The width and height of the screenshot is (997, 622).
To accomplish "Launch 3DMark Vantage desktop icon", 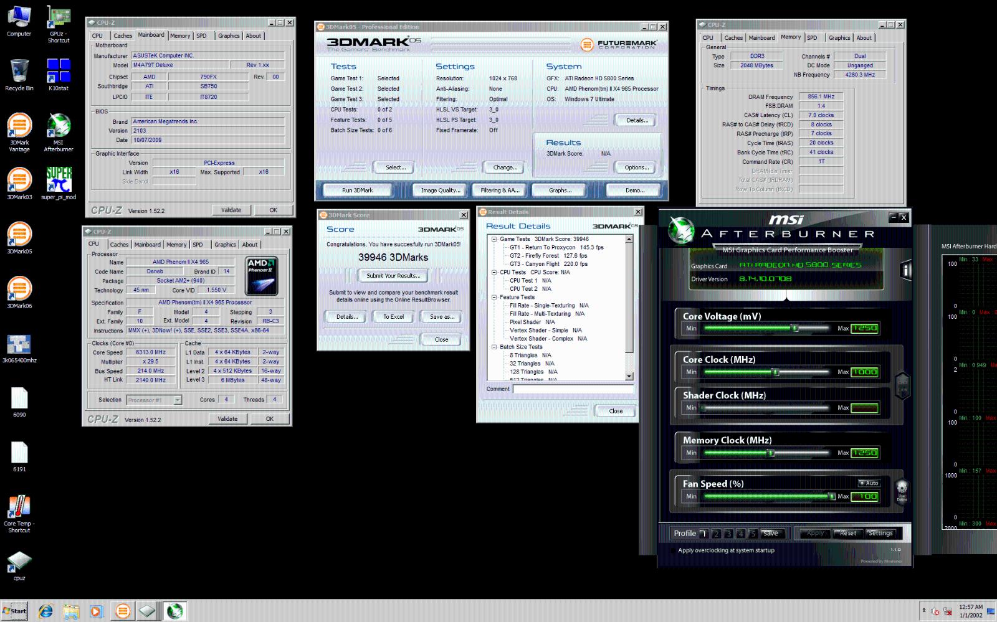I will point(19,132).
